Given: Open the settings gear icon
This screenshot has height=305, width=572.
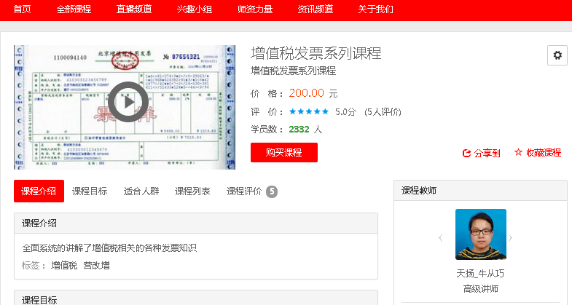Looking at the screenshot, I should 557,55.
